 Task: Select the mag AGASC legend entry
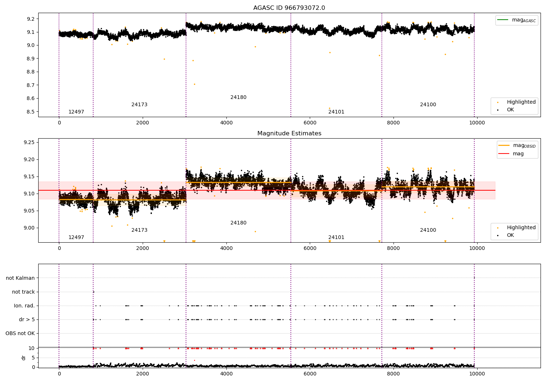[x=524, y=20]
